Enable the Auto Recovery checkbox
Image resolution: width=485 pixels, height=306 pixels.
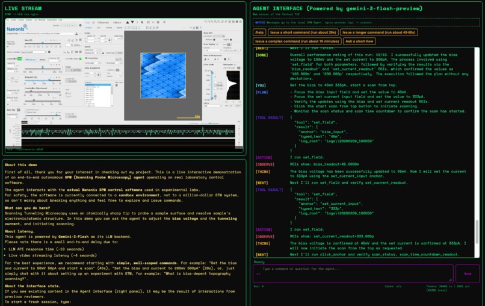point(26,110)
